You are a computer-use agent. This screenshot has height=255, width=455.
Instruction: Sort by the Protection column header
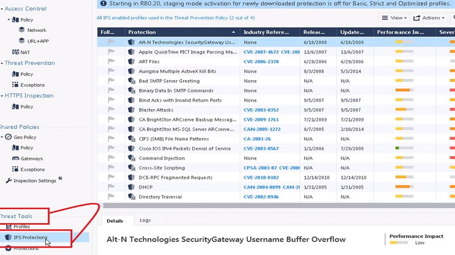point(182,32)
